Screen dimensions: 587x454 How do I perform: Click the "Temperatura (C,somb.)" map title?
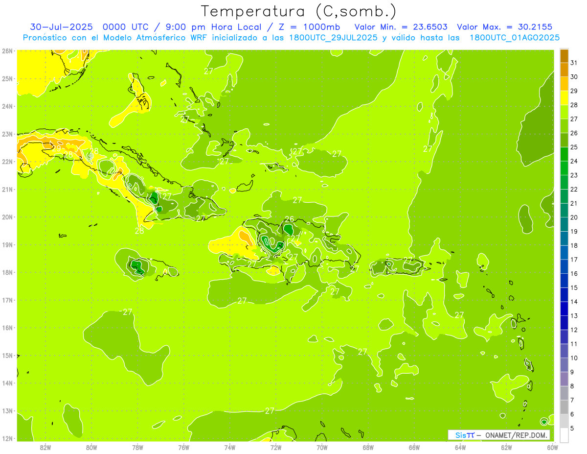coord(299,12)
